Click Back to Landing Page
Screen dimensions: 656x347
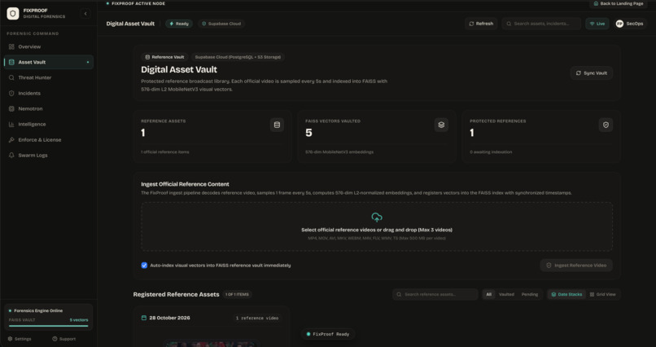pyautogui.click(x=619, y=3)
